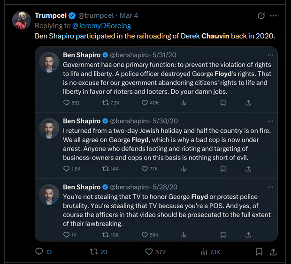Click Trumpcel's profile avatar
The image size is (291, 264).
(x=22, y=20)
